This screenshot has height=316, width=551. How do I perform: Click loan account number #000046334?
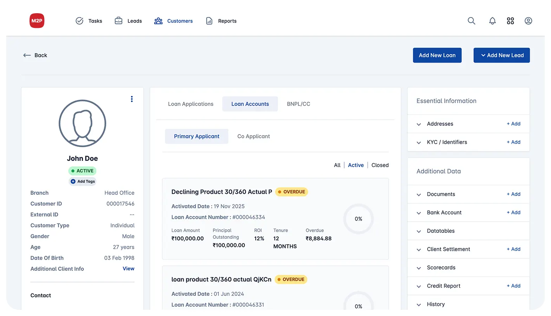[249, 217]
